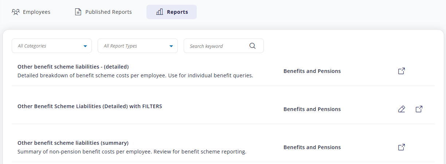Open the detailed benefit scheme liabilities report icon
Screen dimensions: 446x164
click(402, 71)
